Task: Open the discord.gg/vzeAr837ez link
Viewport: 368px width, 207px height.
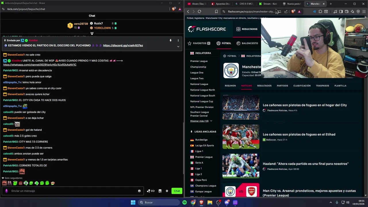Action: point(123,45)
